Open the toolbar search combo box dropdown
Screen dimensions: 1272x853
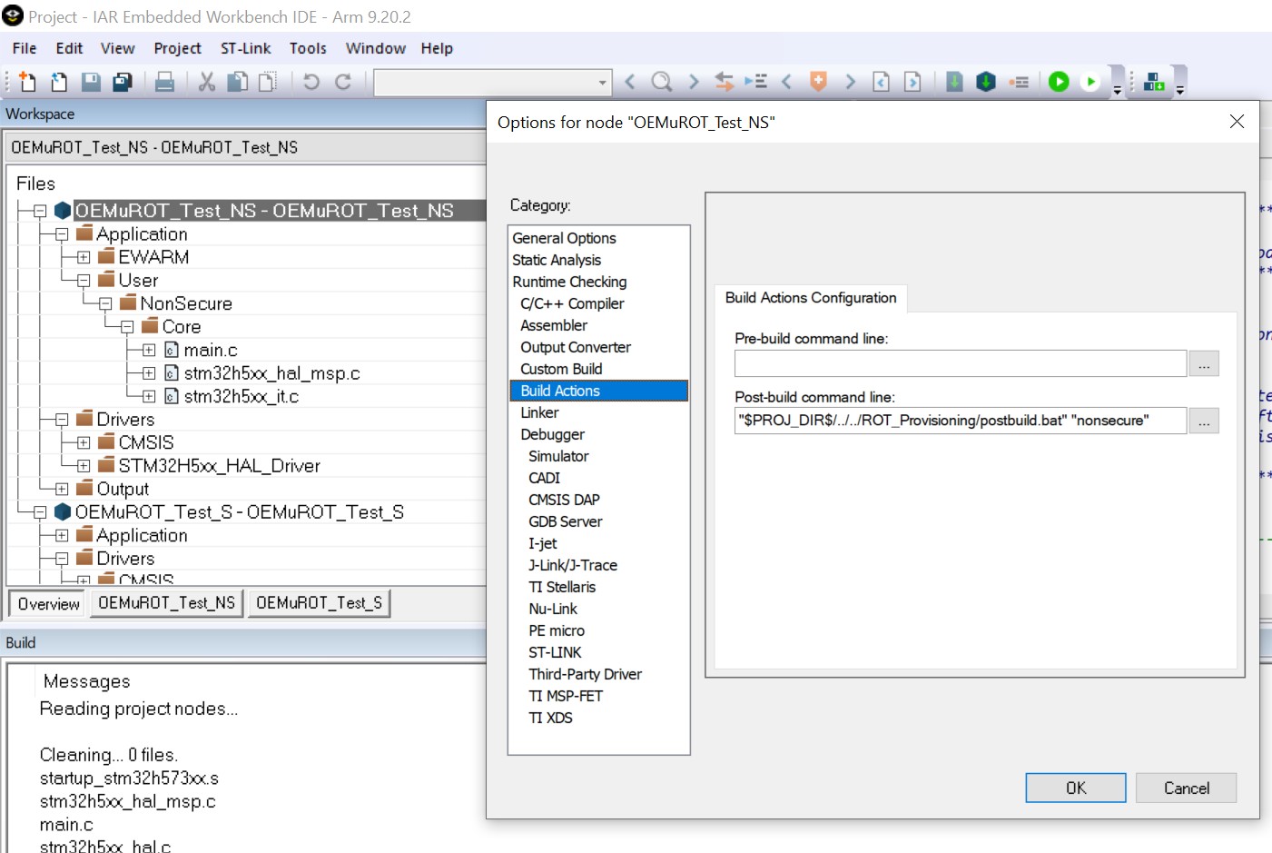602,83
